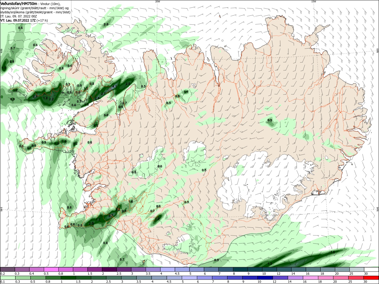Click the 1.8 precipitation value on the map
379x284 pixels.
coord(45,98)
